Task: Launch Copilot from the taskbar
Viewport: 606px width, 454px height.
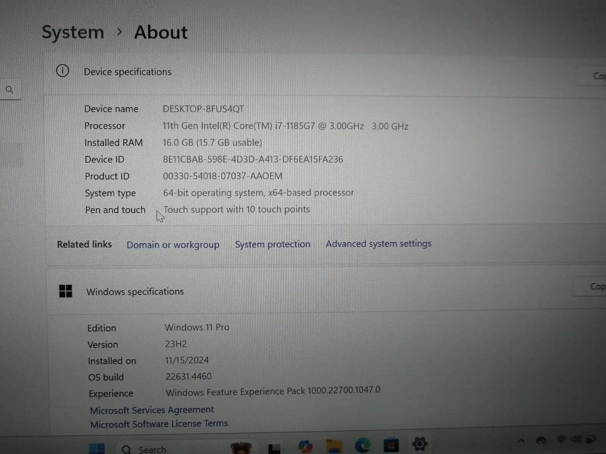Action: (x=305, y=446)
